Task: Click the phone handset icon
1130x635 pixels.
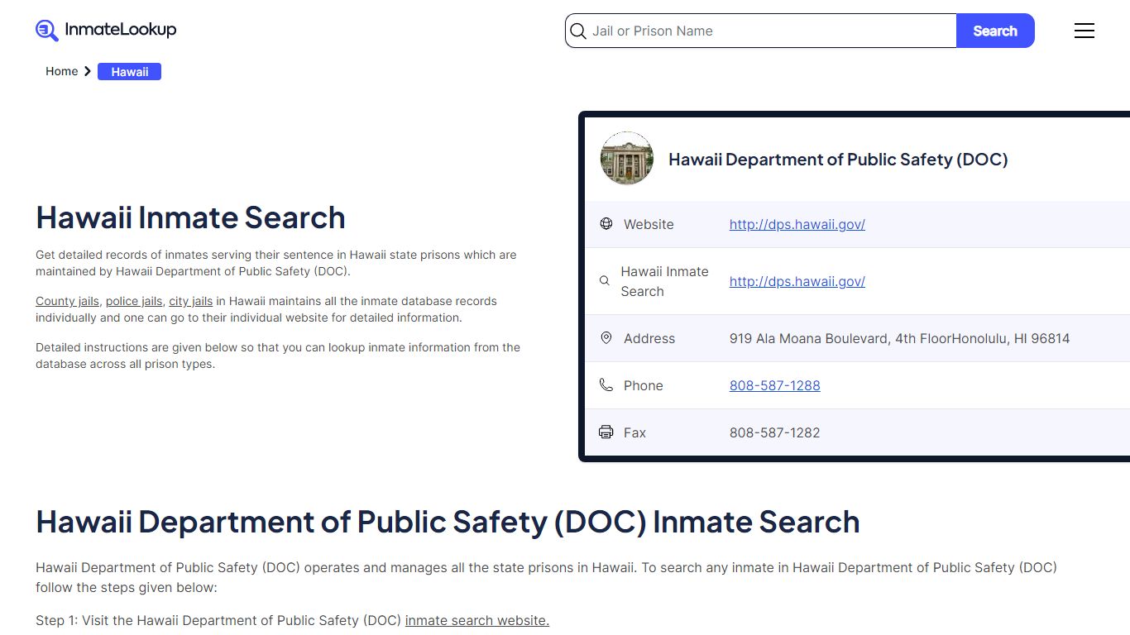Action: 606,385
